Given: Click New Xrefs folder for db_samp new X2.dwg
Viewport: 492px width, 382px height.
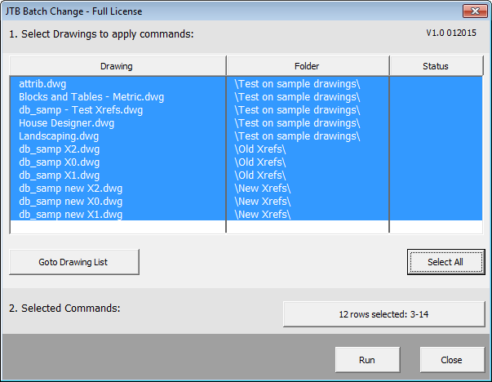Looking at the screenshot, I should 308,189.
